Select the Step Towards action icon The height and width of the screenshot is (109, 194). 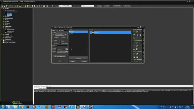134,61
